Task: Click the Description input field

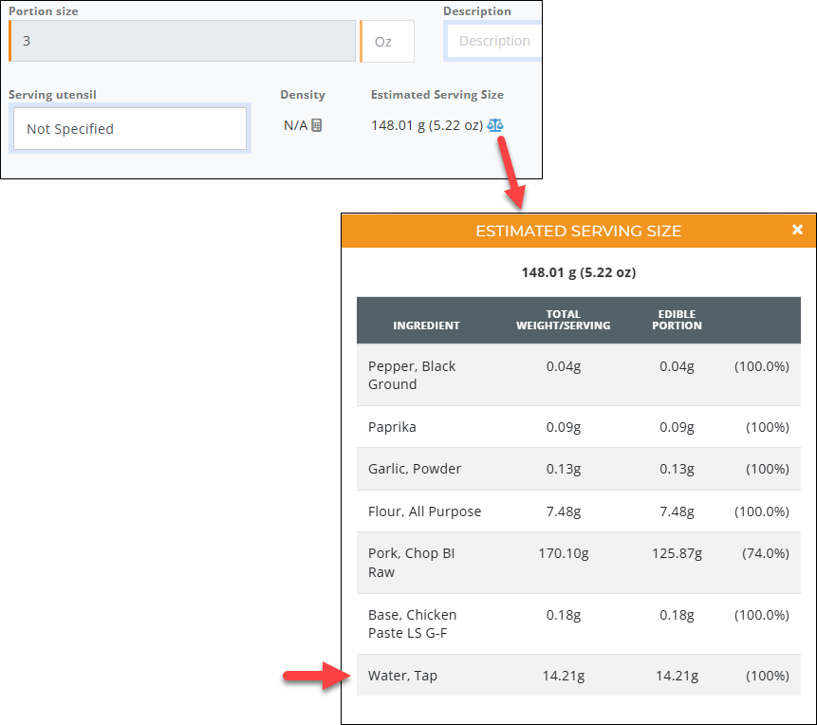Action: coord(492,41)
